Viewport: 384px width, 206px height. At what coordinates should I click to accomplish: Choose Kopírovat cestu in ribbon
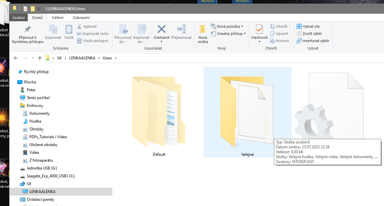point(93,34)
